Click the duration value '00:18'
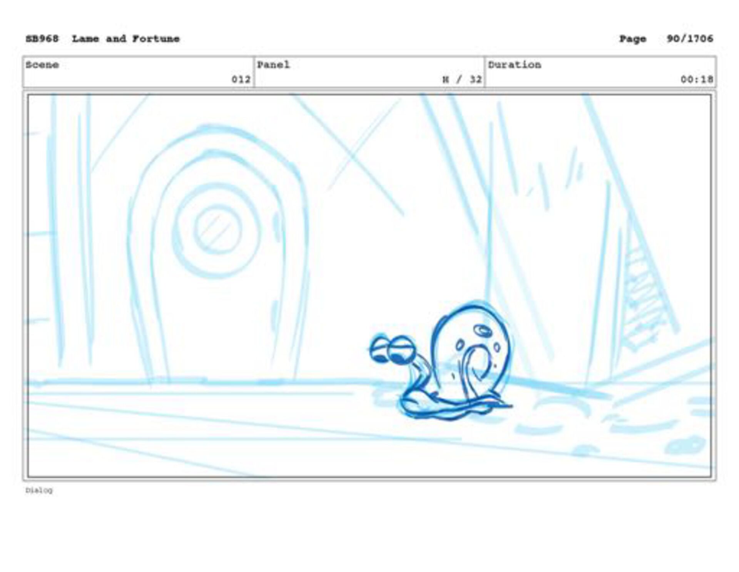The image size is (739, 572). [697, 80]
